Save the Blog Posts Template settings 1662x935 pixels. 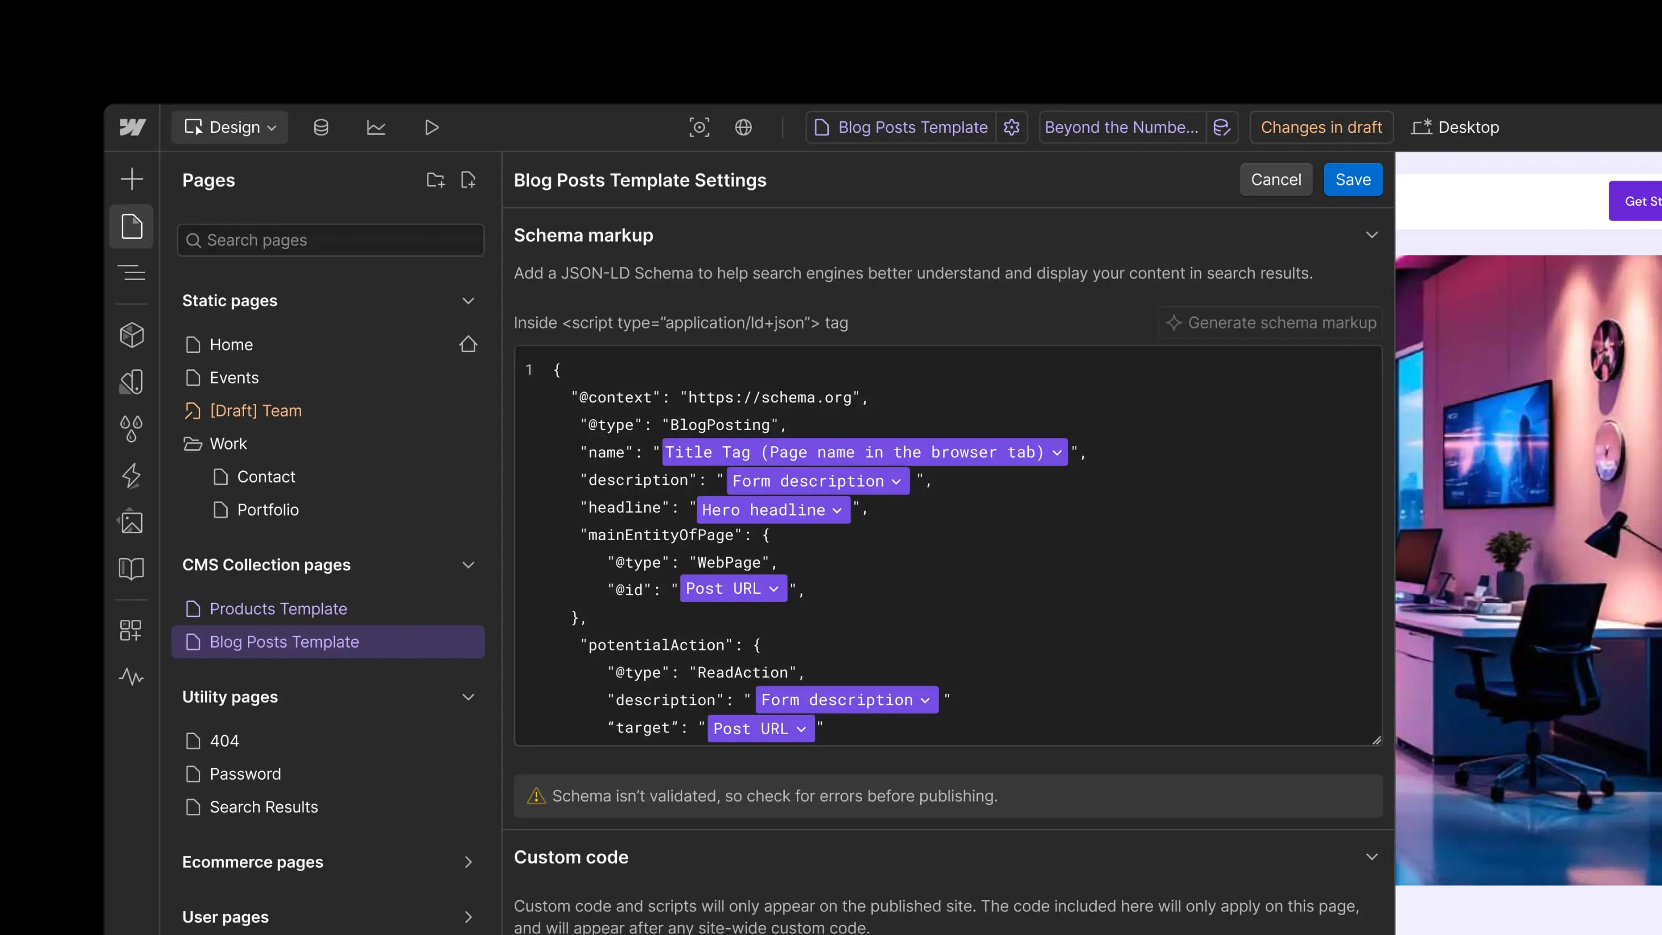(1353, 179)
